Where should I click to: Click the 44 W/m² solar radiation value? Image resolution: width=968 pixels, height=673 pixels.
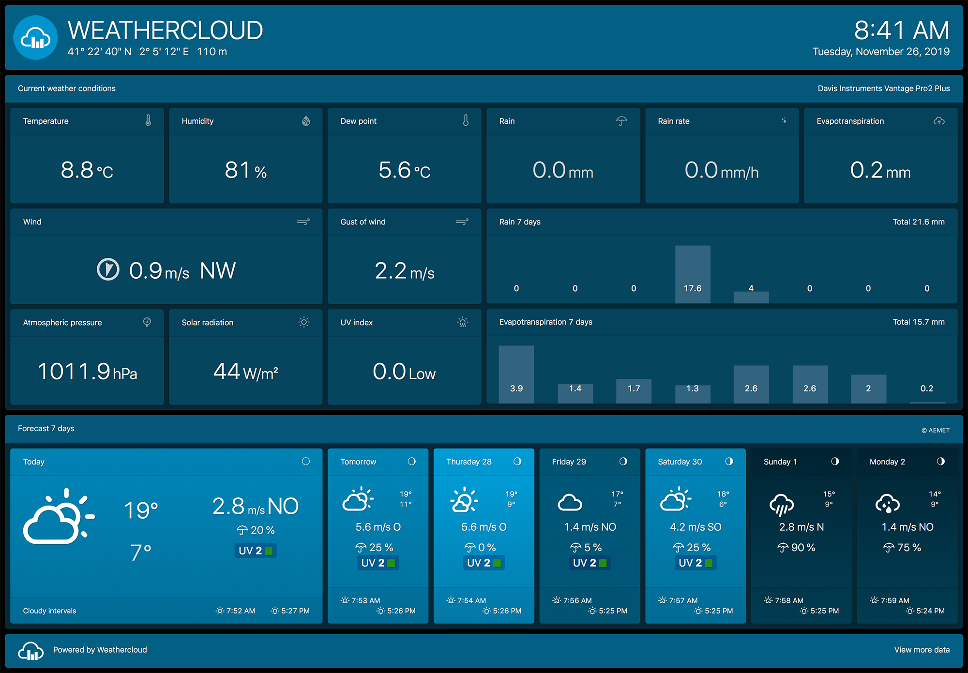pos(246,372)
